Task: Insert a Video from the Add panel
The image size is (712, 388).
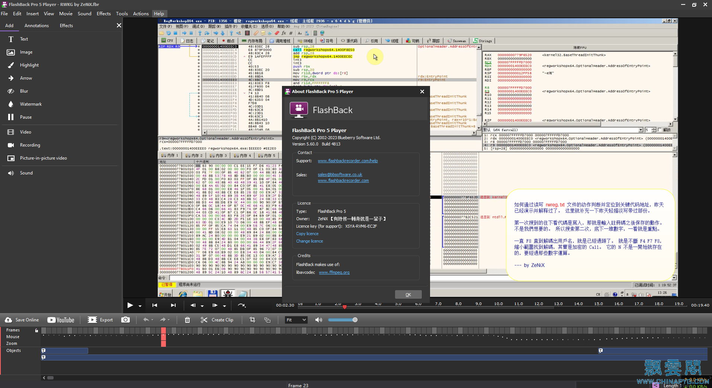Action: point(19,132)
